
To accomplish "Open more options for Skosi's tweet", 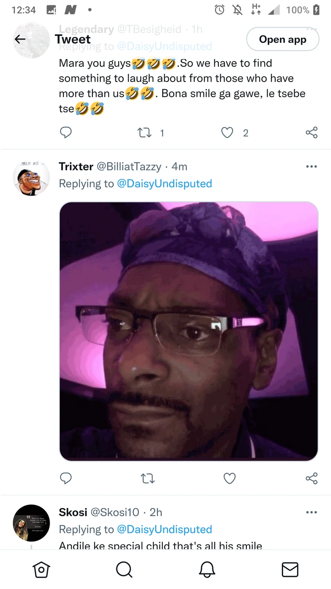I will (x=311, y=512).
